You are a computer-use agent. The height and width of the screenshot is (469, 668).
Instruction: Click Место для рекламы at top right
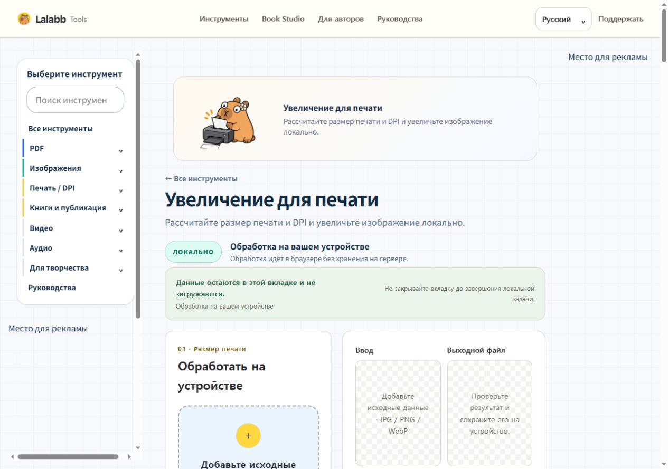point(608,57)
